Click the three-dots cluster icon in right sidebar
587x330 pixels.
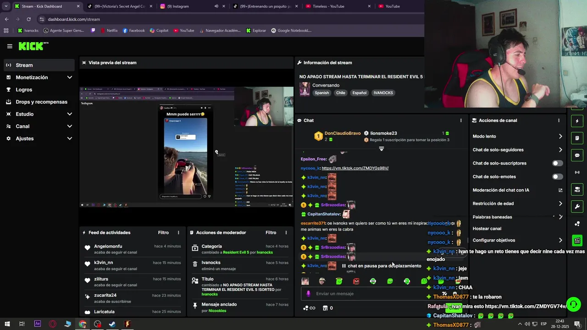coord(577,224)
